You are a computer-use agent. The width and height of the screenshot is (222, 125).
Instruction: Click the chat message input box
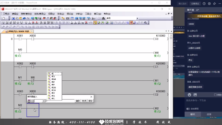pos(203,102)
